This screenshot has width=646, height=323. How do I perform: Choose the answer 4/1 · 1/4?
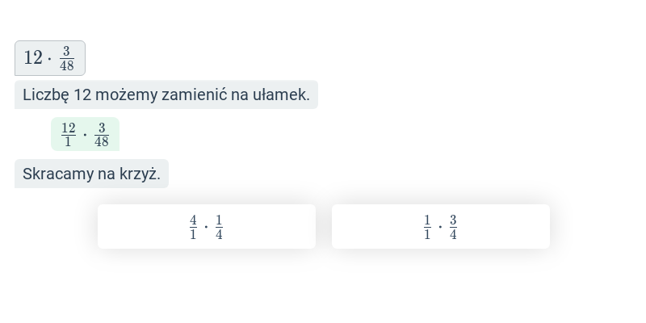coord(207,227)
